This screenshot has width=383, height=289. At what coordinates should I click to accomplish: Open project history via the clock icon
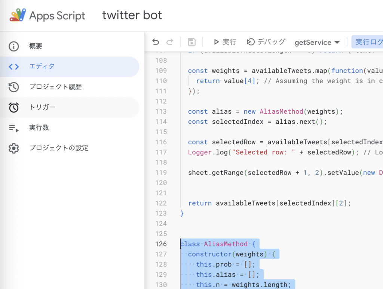tap(13, 87)
